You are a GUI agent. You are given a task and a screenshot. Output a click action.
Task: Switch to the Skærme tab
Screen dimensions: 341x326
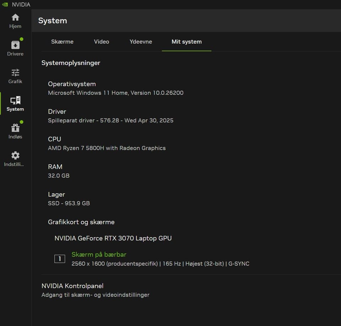click(x=62, y=42)
